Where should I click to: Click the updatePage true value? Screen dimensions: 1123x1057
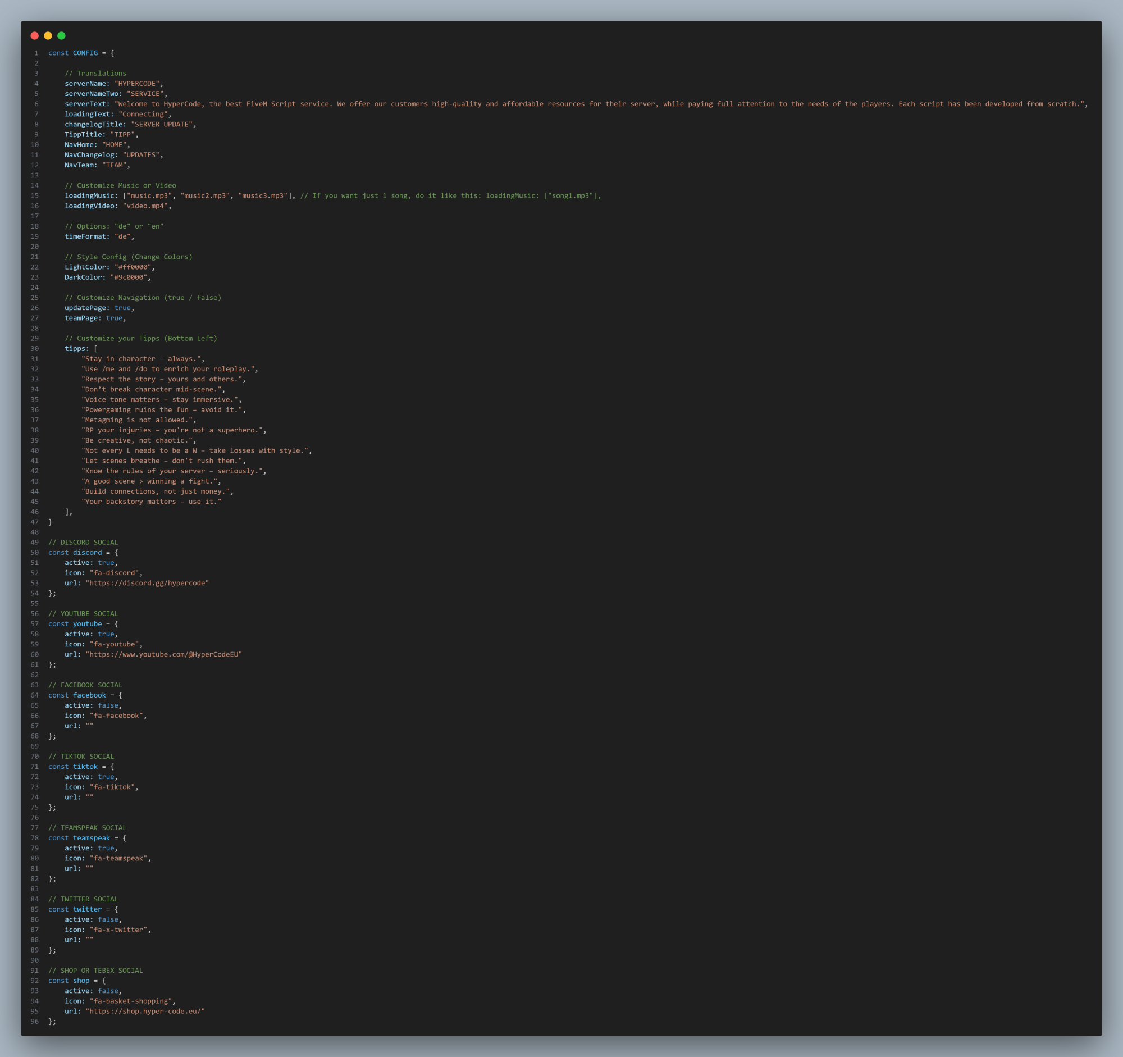click(x=122, y=308)
